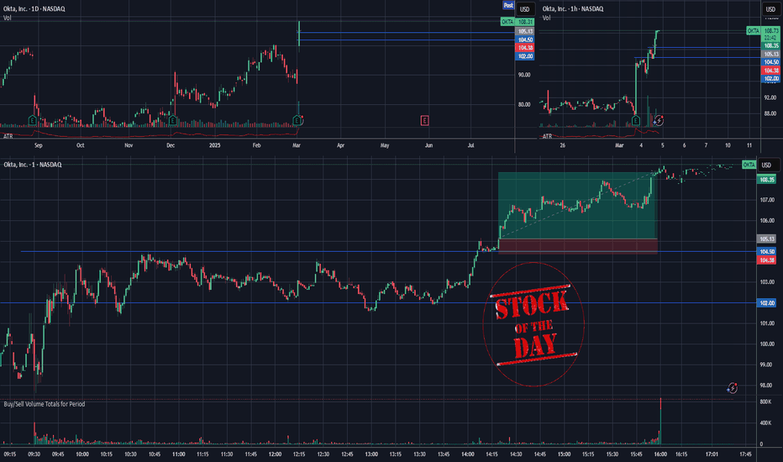The width and height of the screenshot is (783, 462).
Task: Click the 92.00 label on the 1h price scale
Action: pos(770,97)
